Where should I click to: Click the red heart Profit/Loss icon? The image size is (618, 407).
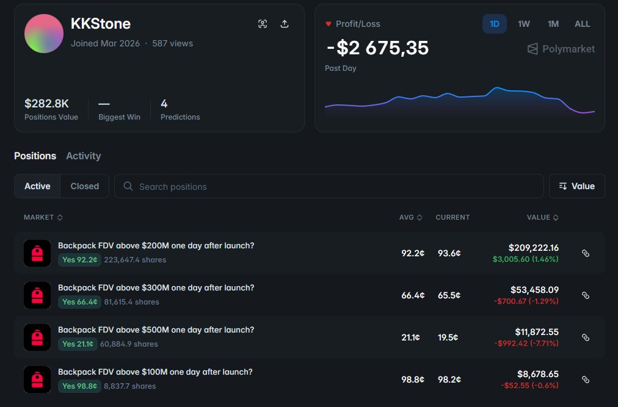tap(329, 24)
